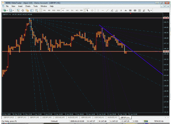
Task: Click the 7974/32 kb traffic indicator
Action: 159,121
